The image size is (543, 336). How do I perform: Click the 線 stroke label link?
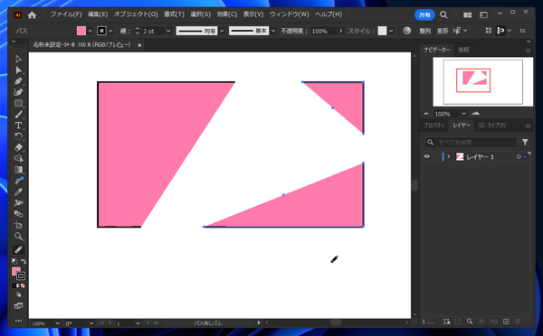pyautogui.click(x=125, y=31)
